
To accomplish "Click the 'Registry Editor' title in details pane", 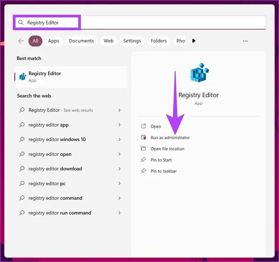I will [x=199, y=95].
